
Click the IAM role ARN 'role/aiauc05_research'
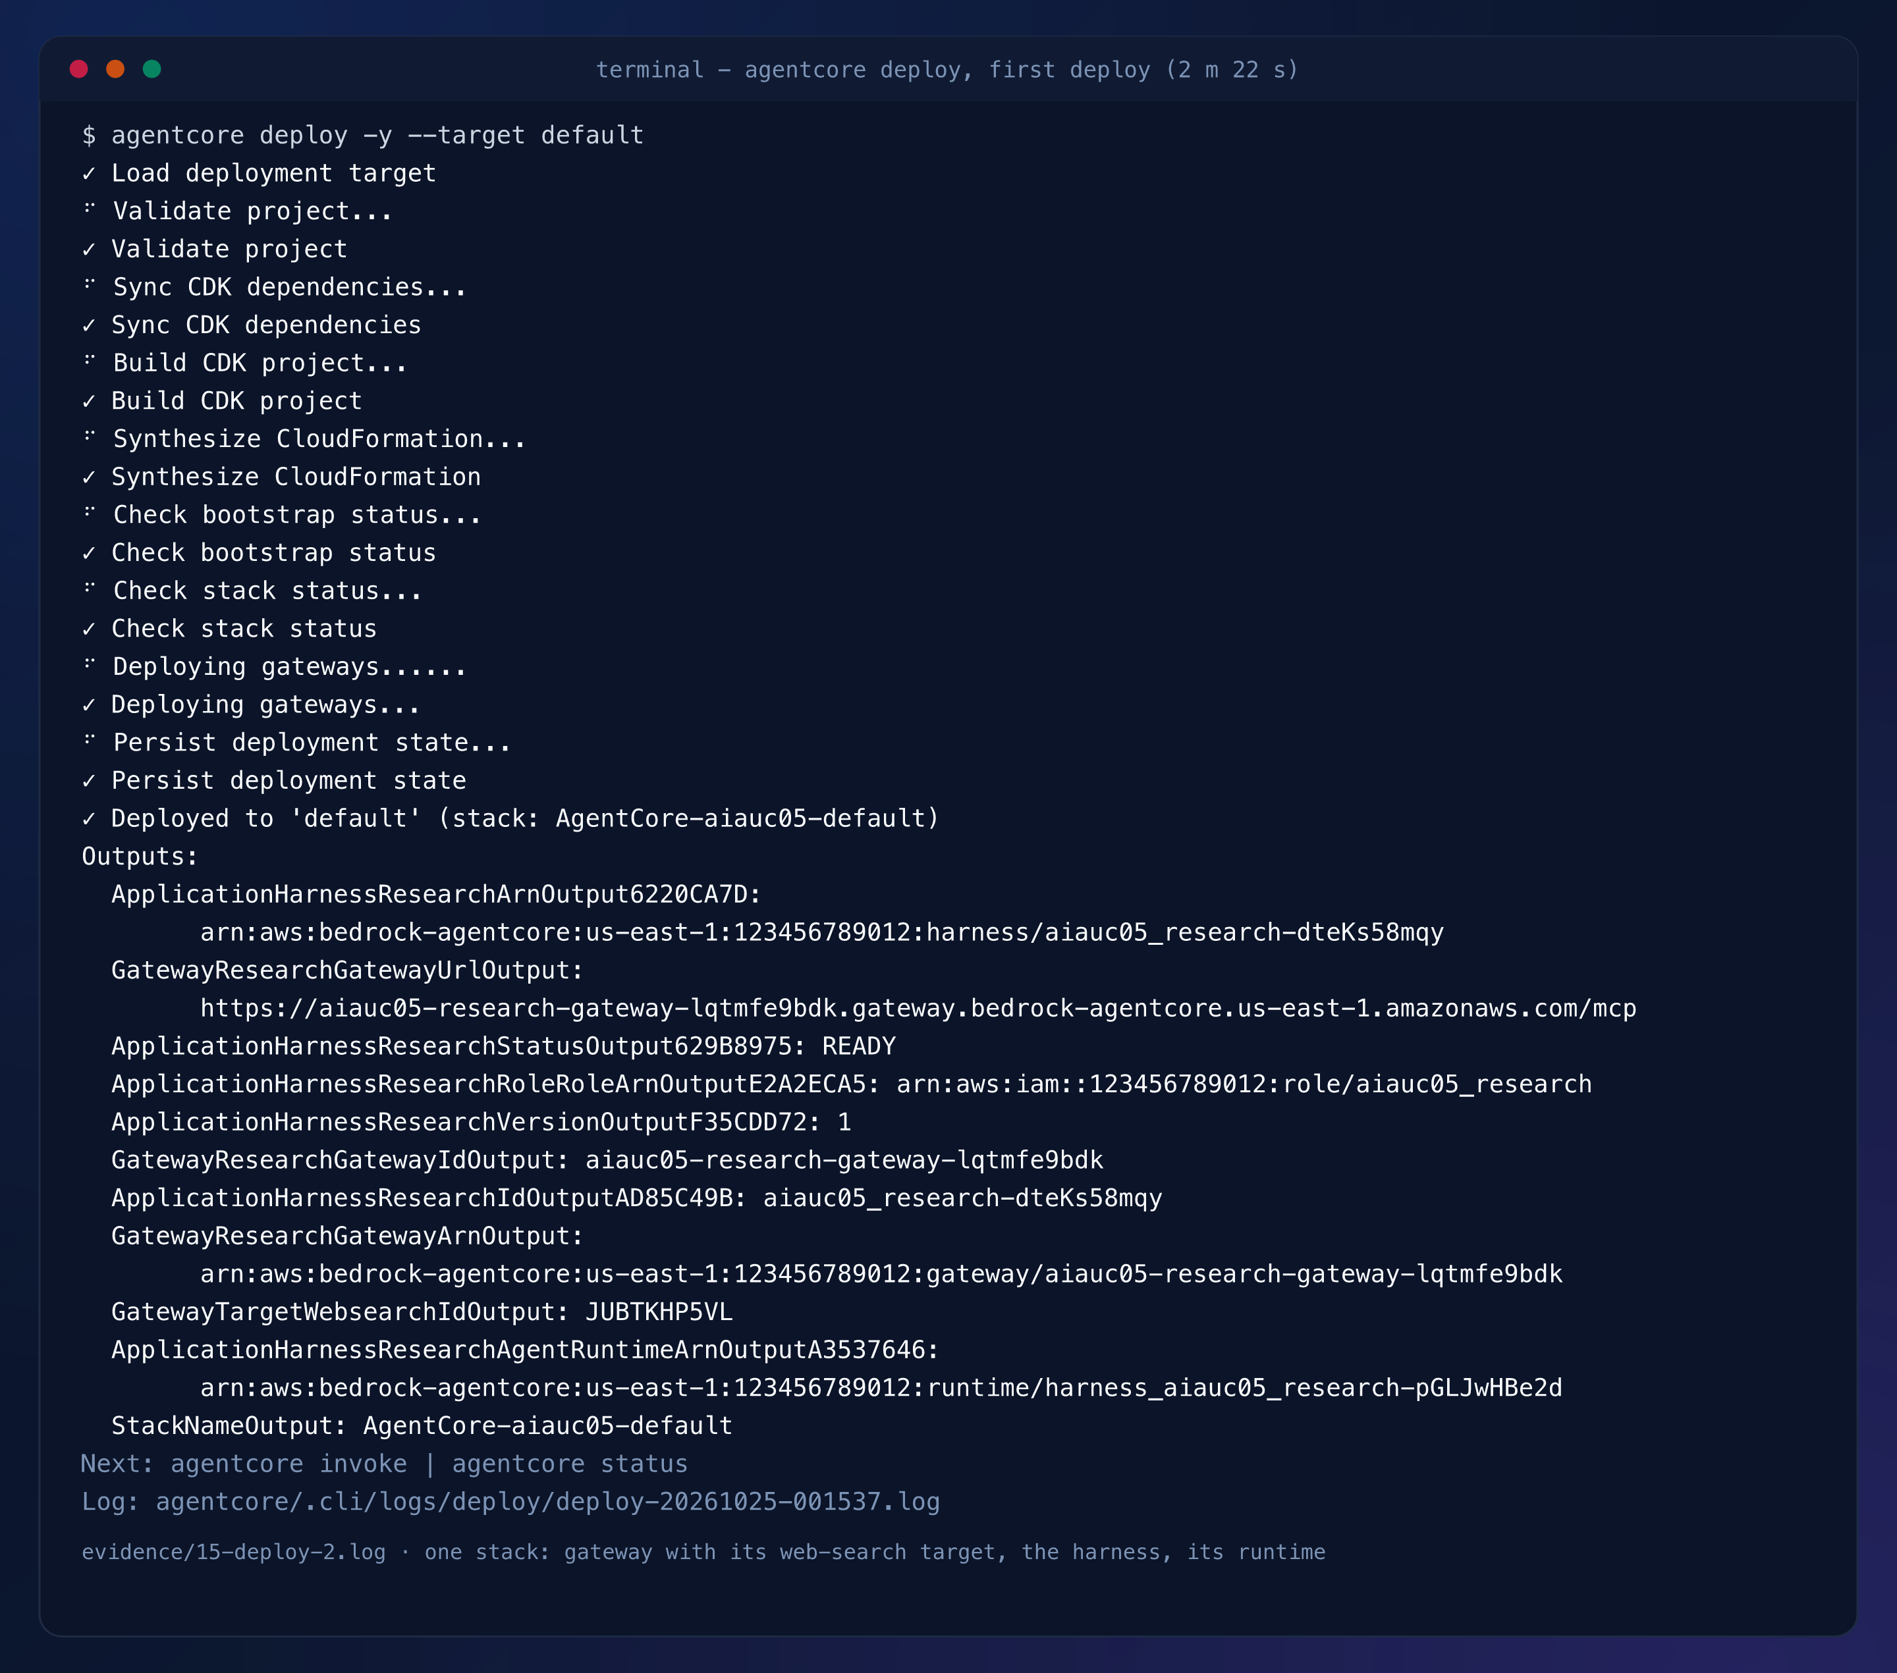coord(1244,1084)
